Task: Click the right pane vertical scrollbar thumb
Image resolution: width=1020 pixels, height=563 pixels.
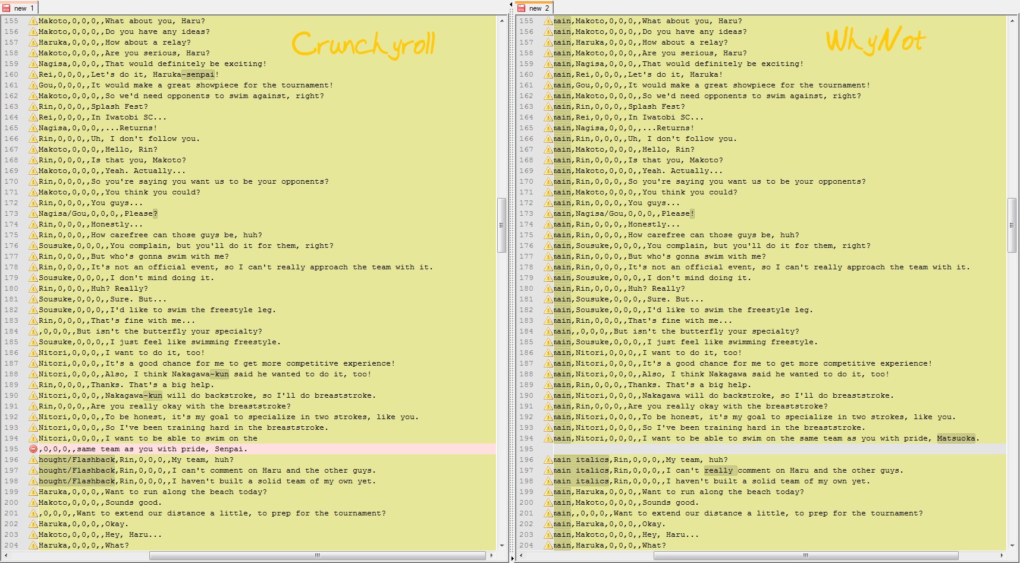Action: [x=1012, y=225]
